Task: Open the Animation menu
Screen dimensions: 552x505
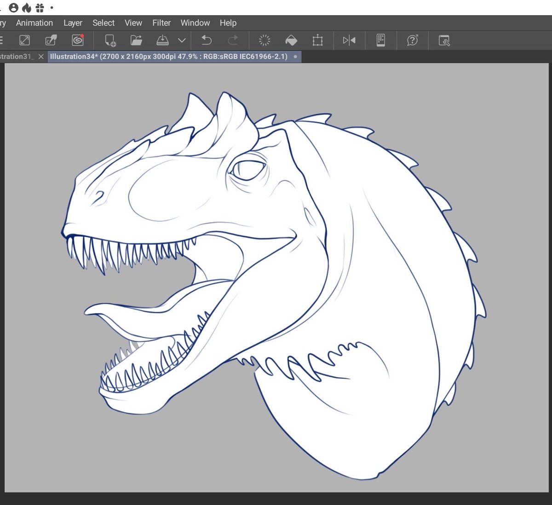Action: [x=34, y=23]
